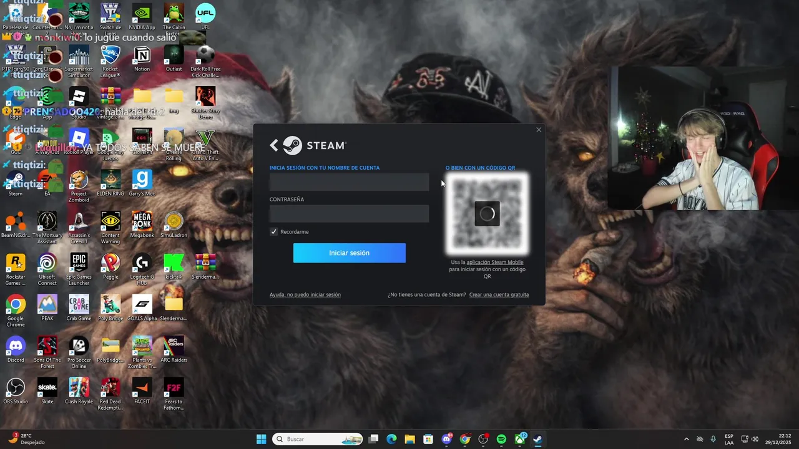Open ARC Raiders desktop shortcut

pyautogui.click(x=174, y=350)
